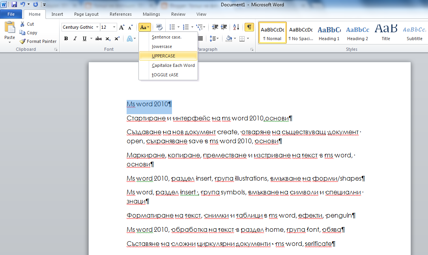Choose tOGGLE cASE option
This screenshot has width=428, height=255.
click(x=168, y=75)
